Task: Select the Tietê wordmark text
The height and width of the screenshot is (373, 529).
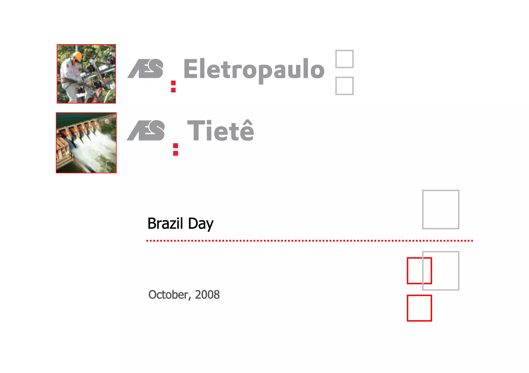Action: 220,131
